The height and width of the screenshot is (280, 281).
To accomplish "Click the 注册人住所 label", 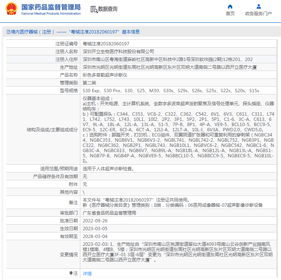I will pos(67,59).
